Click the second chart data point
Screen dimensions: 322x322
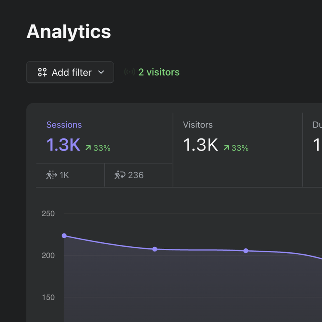[155, 249]
